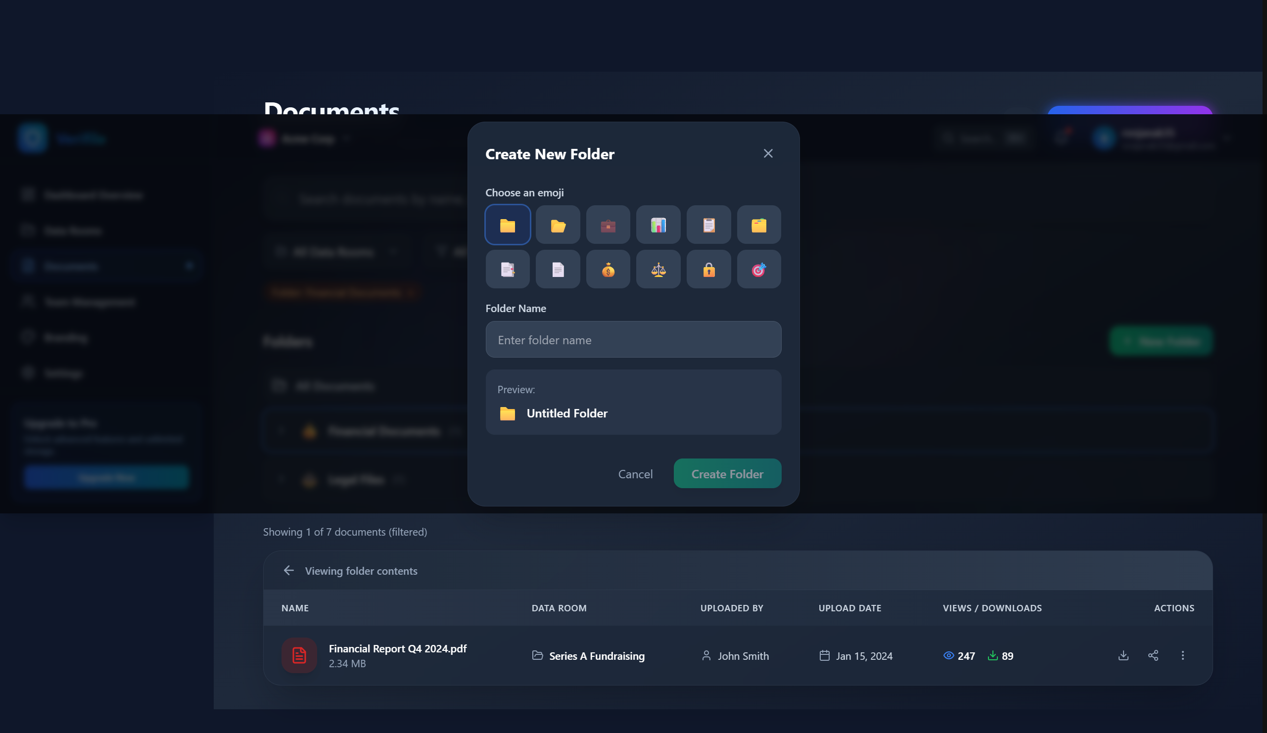Pick the money bag emoji
This screenshot has width=1267, height=733.
608,270
